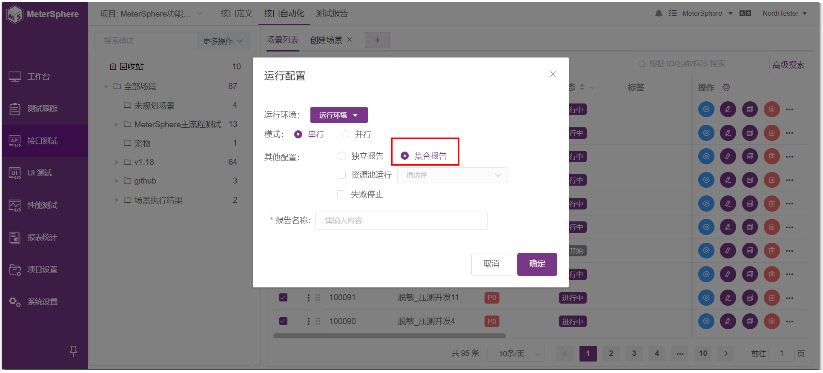This screenshot has height=373, width=823.
Task: Add a new tab with plus button
Action: pos(377,40)
